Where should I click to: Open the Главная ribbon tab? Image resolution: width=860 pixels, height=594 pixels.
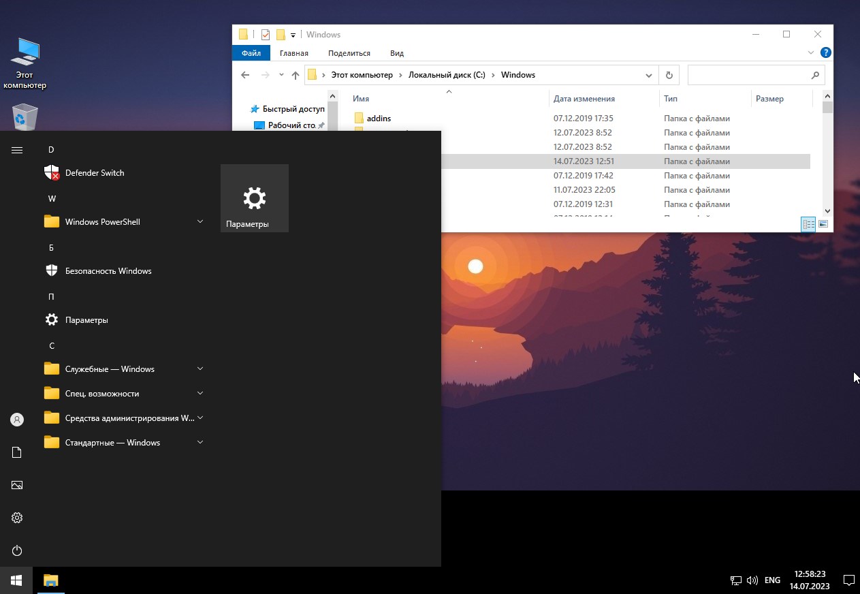tap(293, 53)
